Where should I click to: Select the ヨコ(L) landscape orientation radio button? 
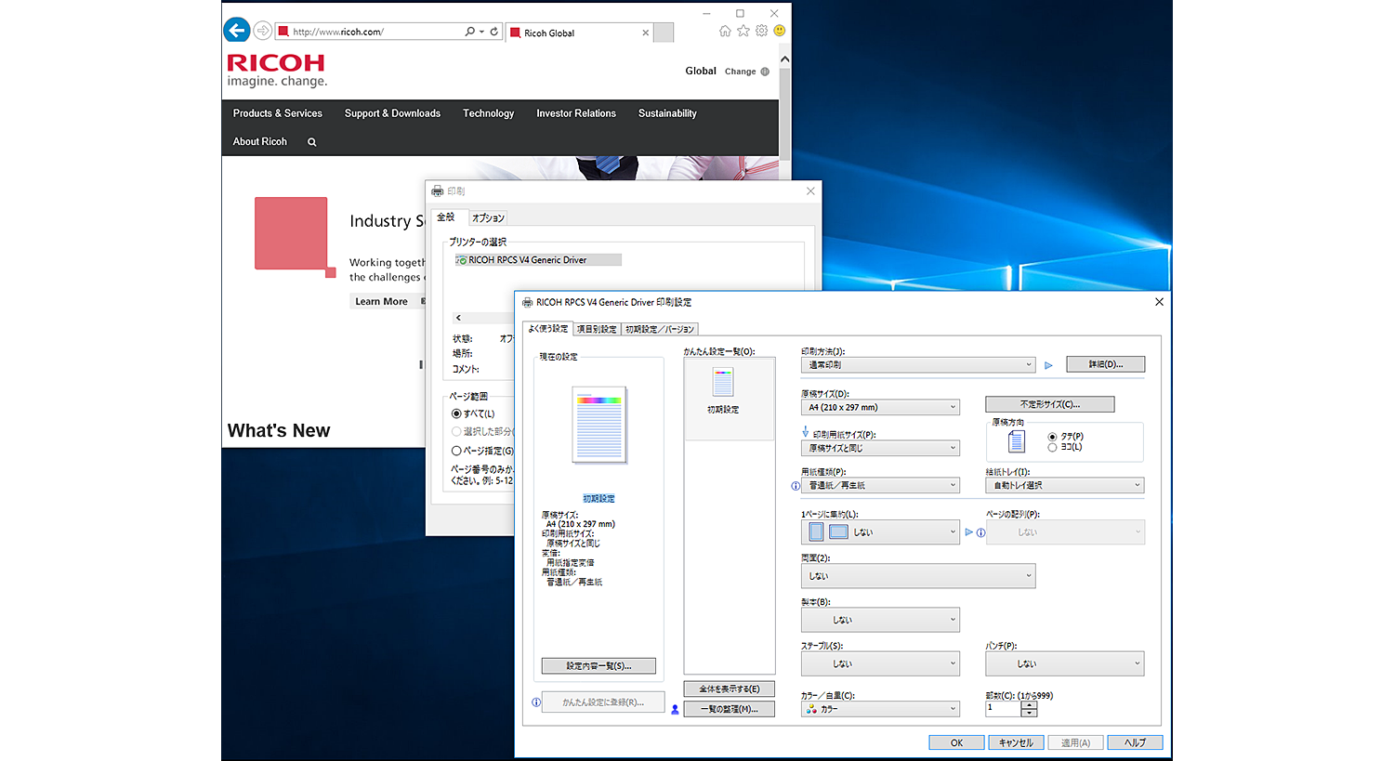coord(1052,447)
